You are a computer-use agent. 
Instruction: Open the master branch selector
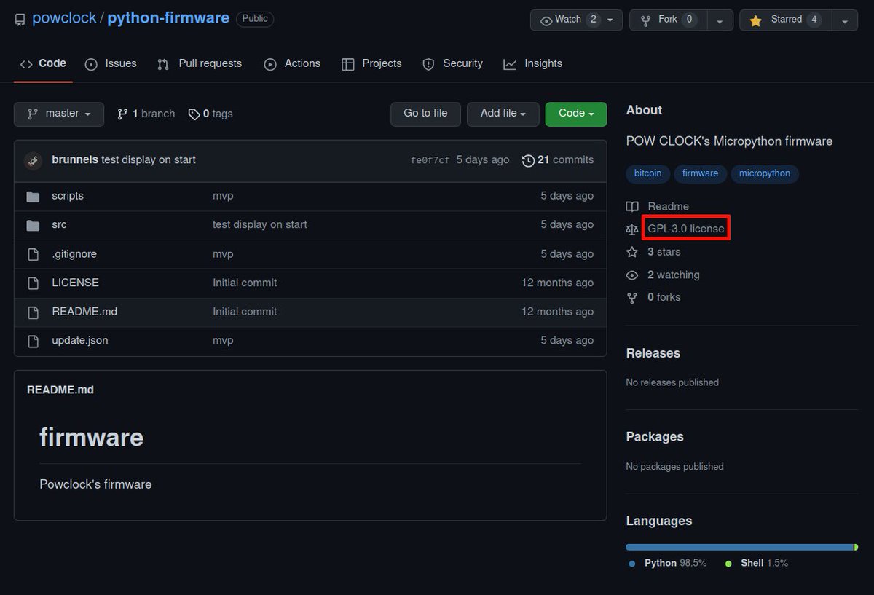coord(59,114)
